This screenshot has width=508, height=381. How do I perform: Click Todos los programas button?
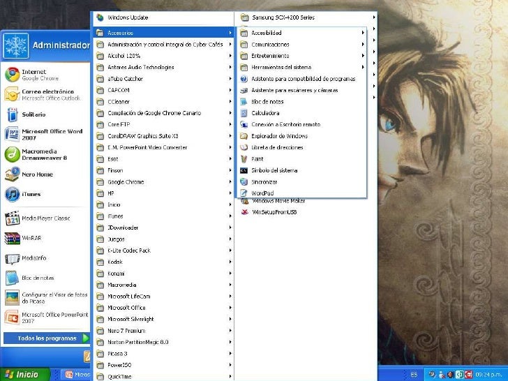pyautogui.click(x=47, y=338)
